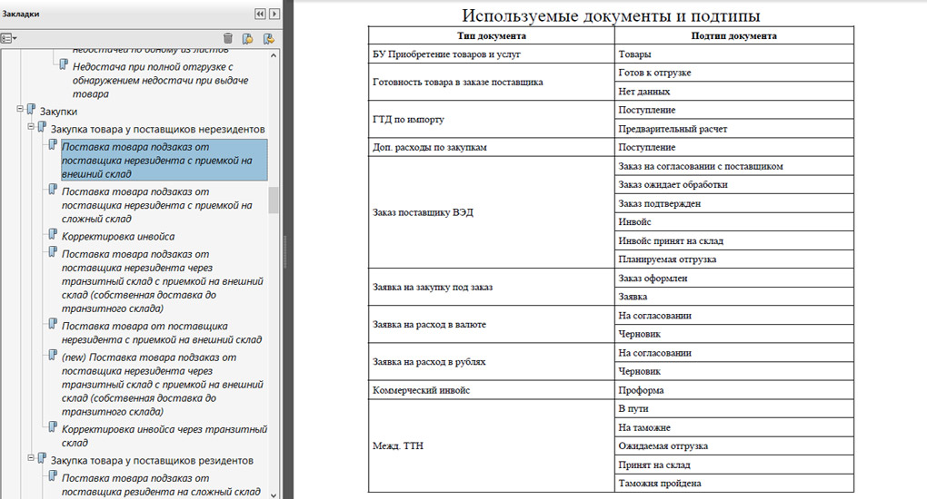
Task: Open bookmark with приемкой на сложный склад
Action: coord(156,205)
